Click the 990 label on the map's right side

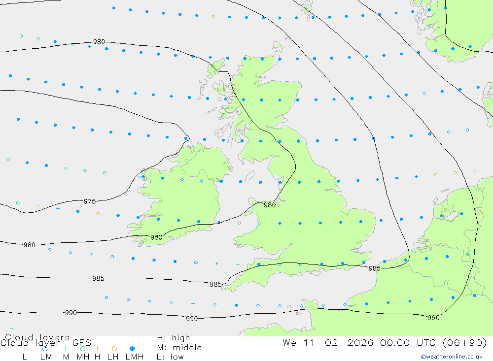pyautogui.click(x=433, y=318)
